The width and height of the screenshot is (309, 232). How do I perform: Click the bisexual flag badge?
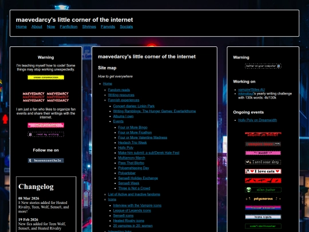(263, 208)
